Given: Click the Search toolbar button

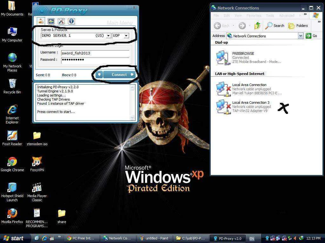Looking at the screenshot, I should 275,26.
